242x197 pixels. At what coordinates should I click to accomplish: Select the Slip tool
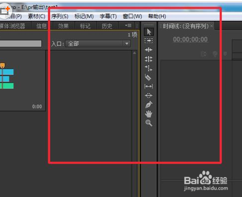tap(149, 86)
